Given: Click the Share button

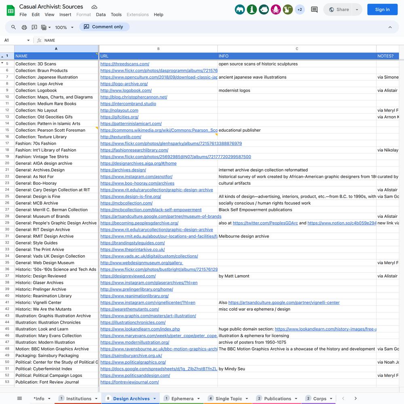Looking at the screenshot, I should coord(339,10).
